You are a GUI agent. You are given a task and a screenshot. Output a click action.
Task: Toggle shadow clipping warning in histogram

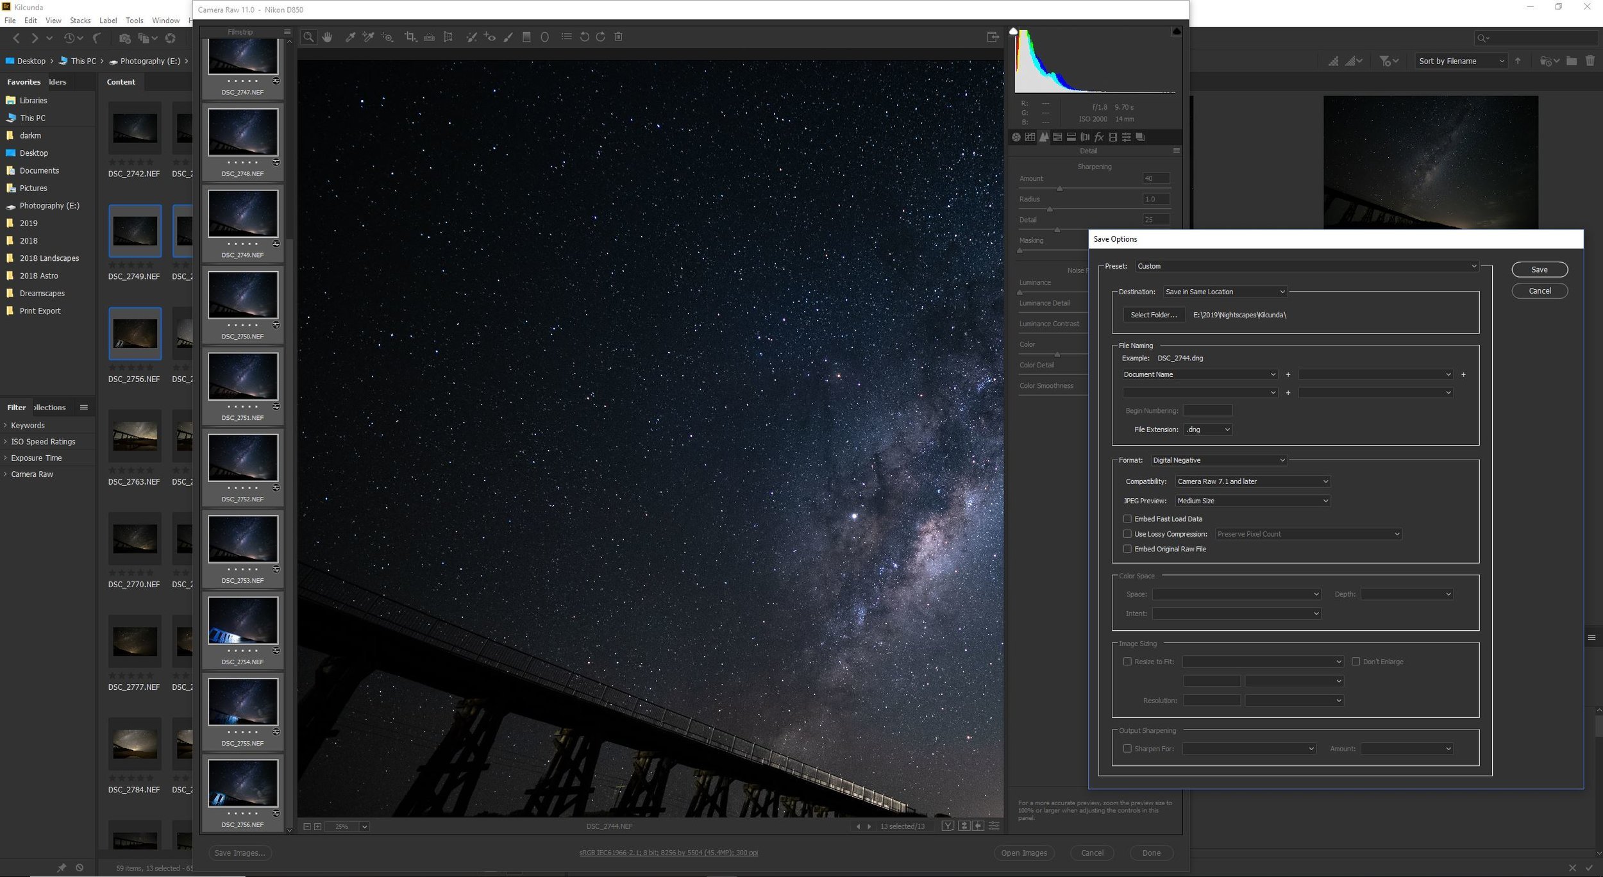pos(1013,31)
